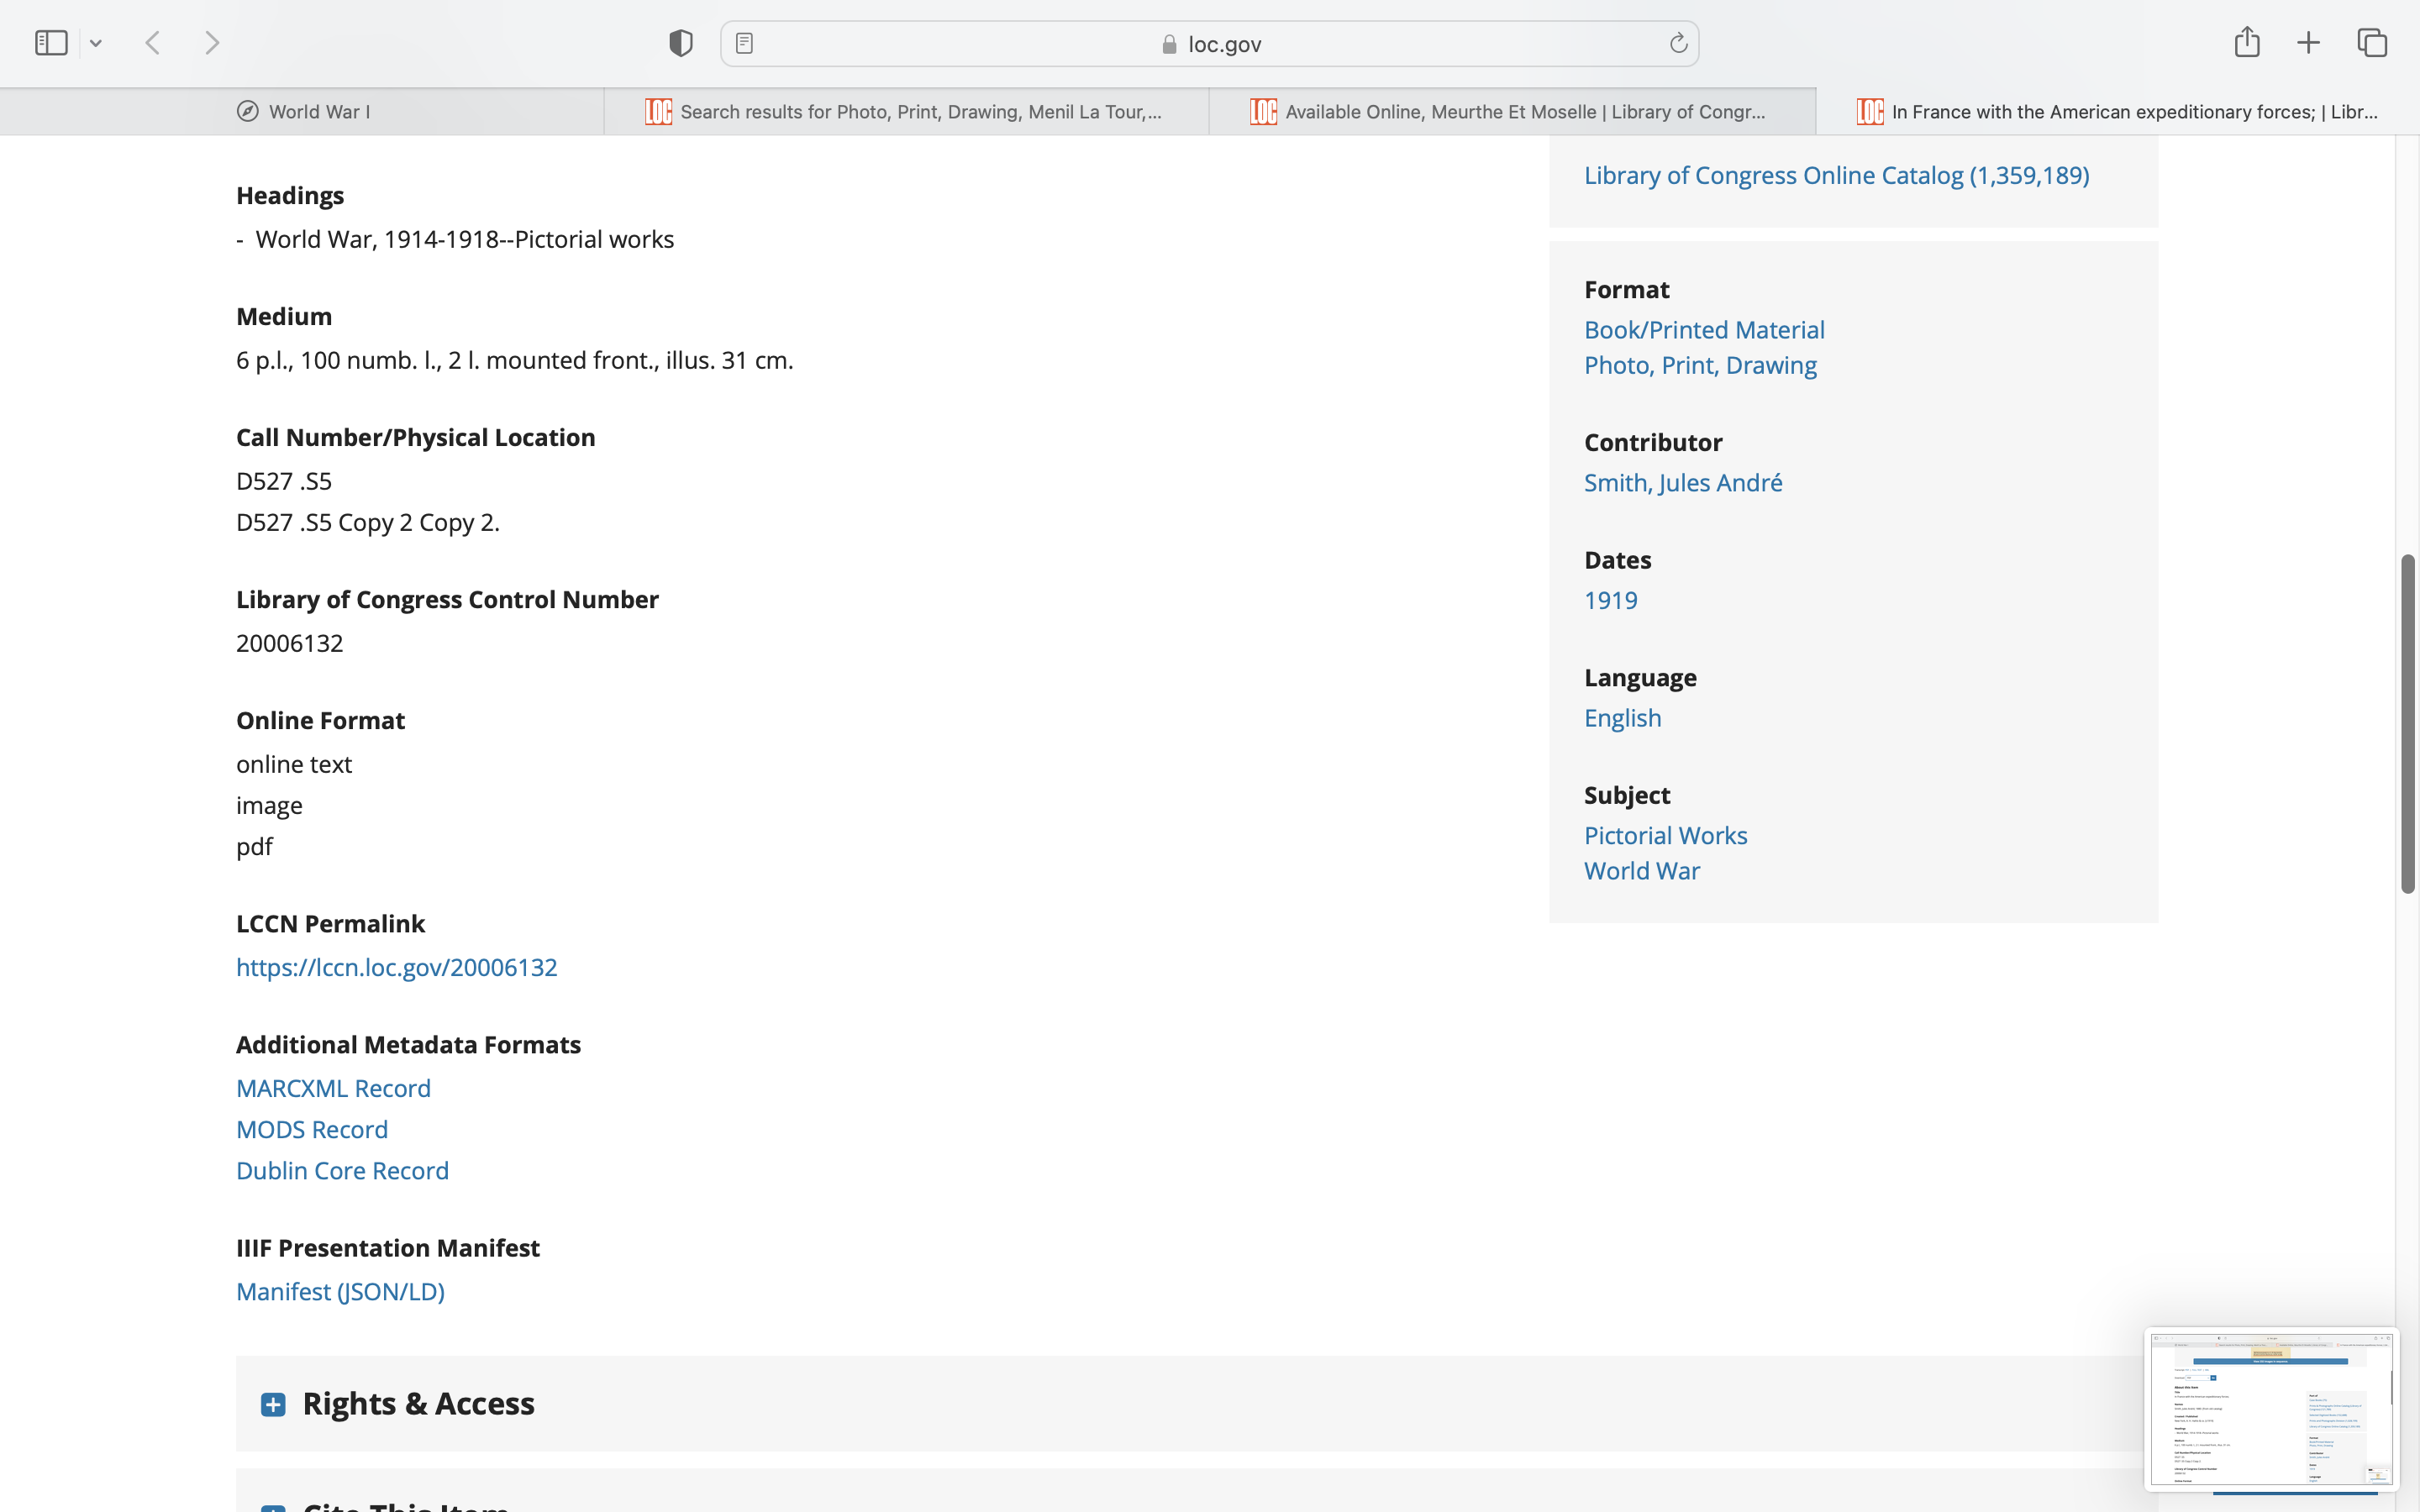Click the forward navigation arrow
2420x1512 pixels.
click(x=212, y=43)
